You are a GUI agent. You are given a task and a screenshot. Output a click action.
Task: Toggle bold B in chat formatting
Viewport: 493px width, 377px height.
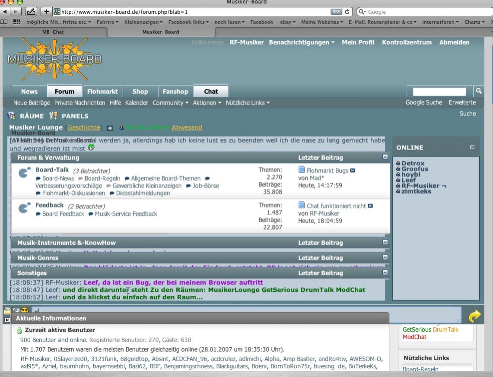click(7, 320)
